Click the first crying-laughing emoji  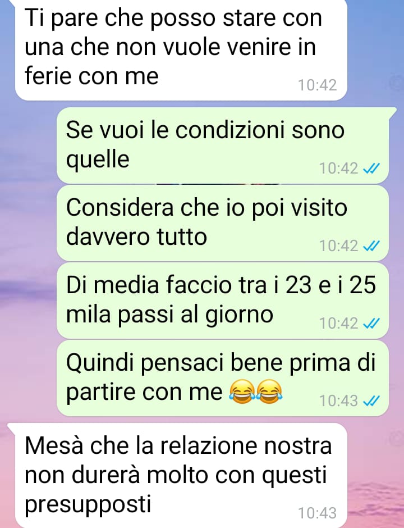point(242,392)
